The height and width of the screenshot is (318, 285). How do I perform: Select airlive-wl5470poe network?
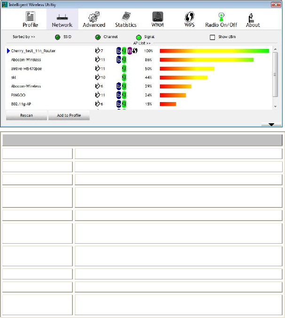[26, 69]
